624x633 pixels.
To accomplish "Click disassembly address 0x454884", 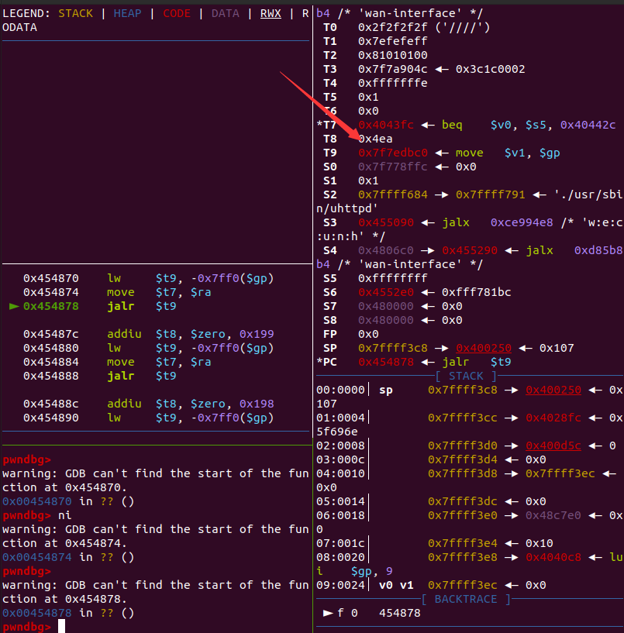I will pyautogui.click(x=51, y=362).
